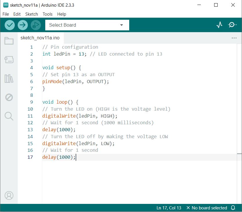The width and height of the screenshot is (242, 212).
Task: Open the File menu
Action: click(x=6, y=14)
